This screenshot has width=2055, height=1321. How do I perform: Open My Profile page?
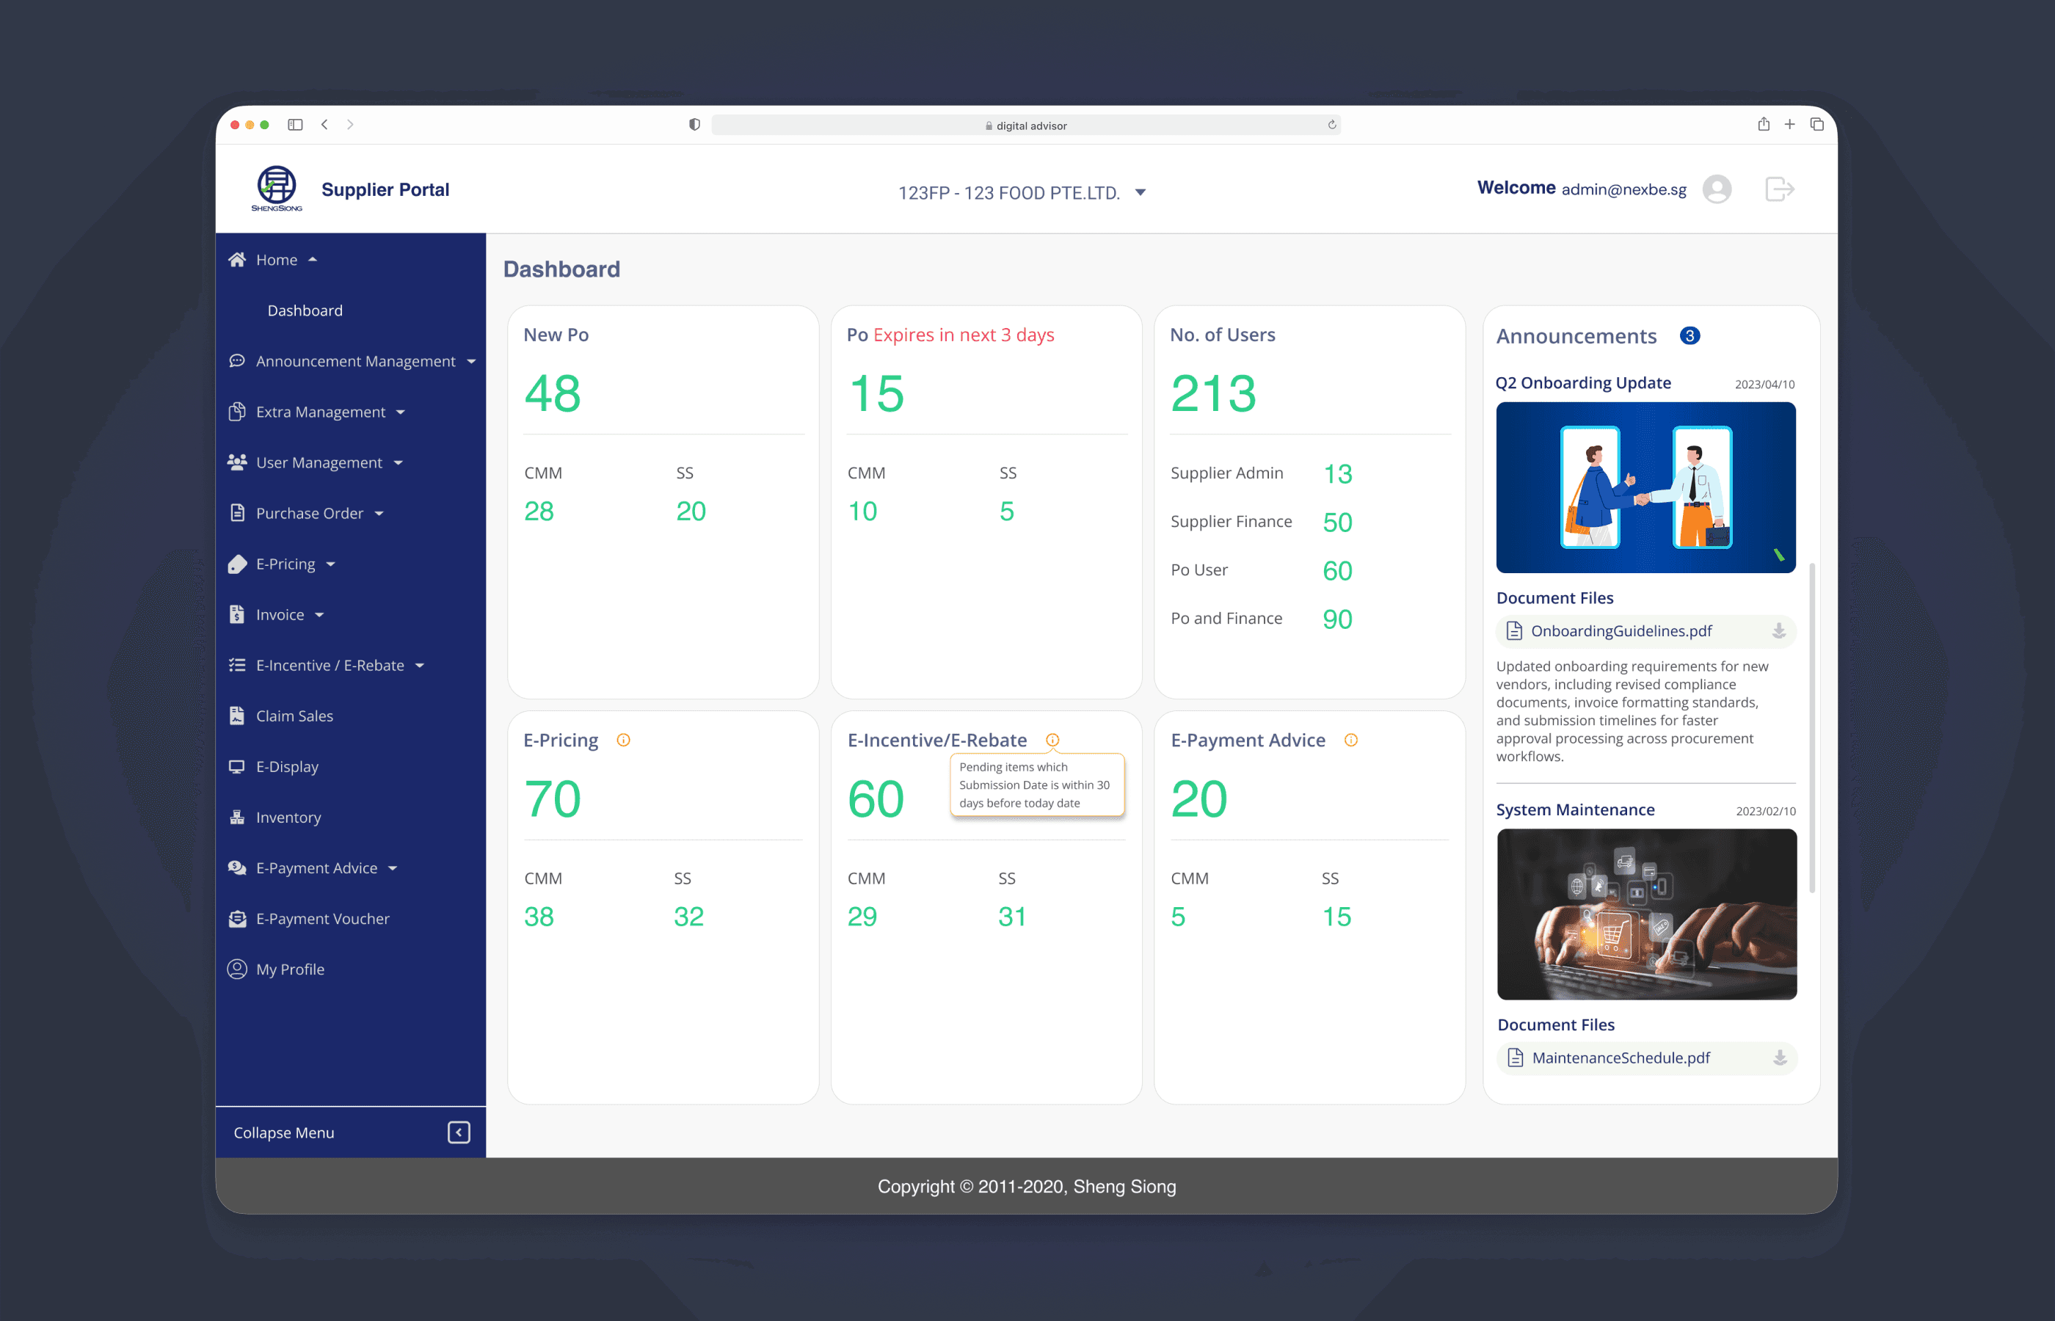(290, 969)
